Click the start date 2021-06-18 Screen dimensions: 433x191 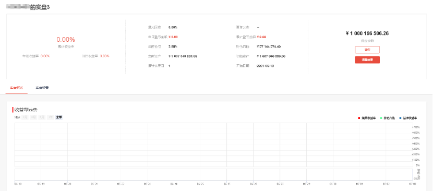(x=265, y=66)
